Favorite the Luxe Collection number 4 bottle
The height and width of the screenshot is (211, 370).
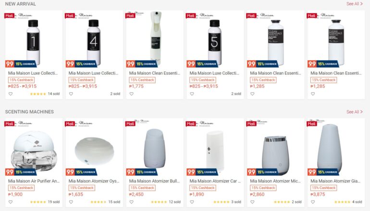tap(71, 94)
